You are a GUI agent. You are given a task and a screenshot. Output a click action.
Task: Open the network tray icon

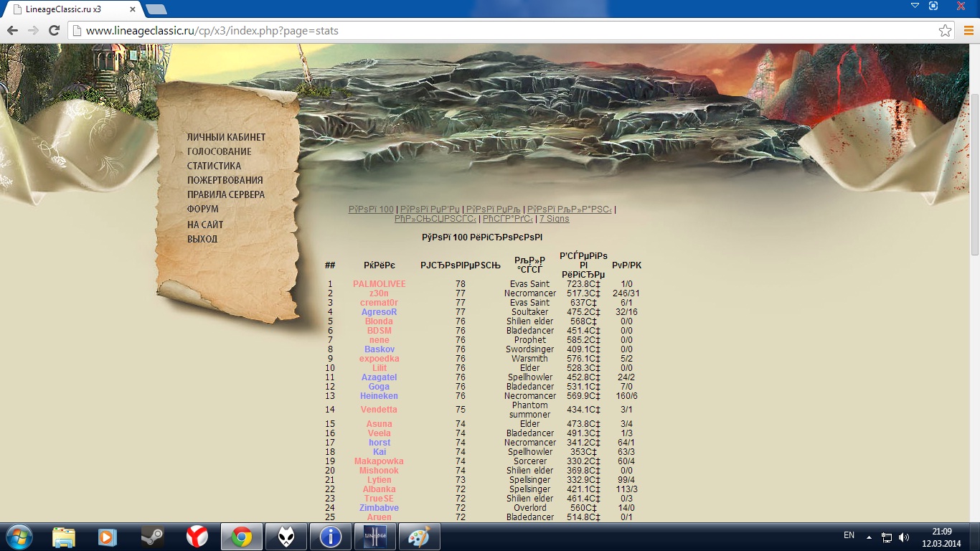(x=887, y=537)
